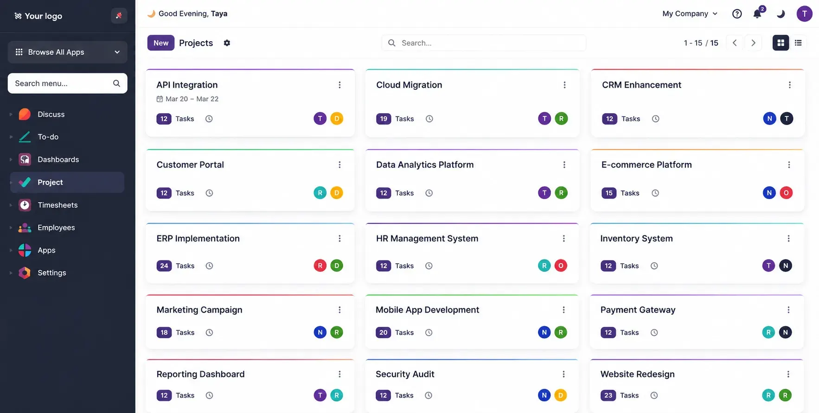Open 12 Tasks on API Integration
The image size is (819, 413).
point(175,119)
